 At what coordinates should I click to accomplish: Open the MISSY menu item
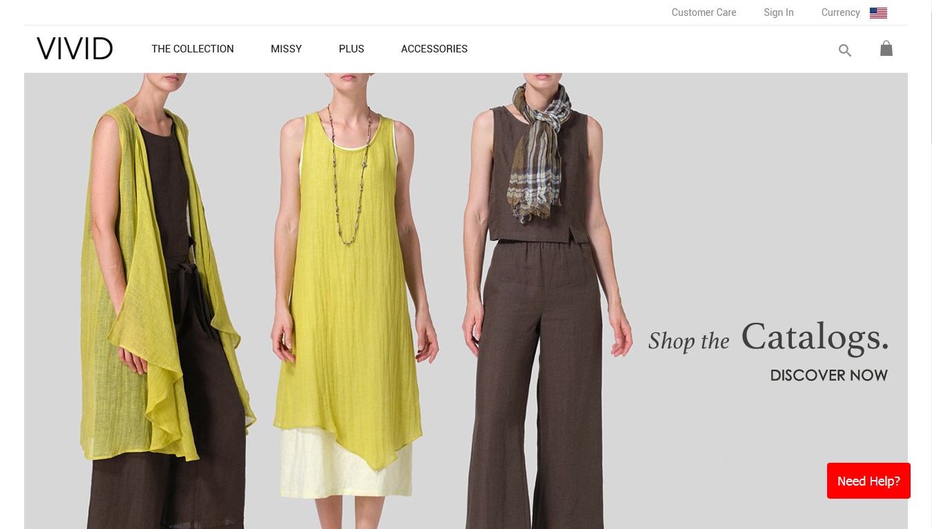click(x=286, y=49)
